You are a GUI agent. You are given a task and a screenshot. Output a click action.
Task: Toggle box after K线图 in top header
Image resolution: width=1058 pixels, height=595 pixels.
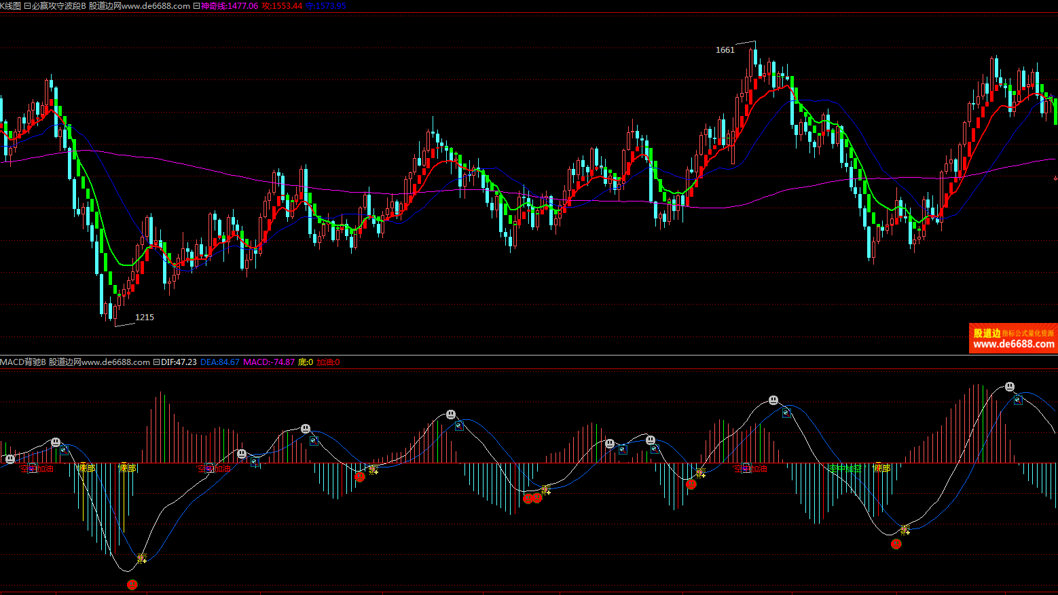pos(26,6)
